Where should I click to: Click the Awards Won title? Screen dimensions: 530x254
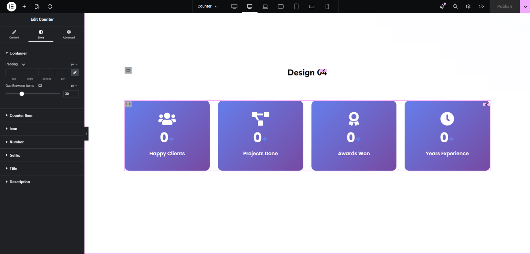pyautogui.click(x=354, y=153)
